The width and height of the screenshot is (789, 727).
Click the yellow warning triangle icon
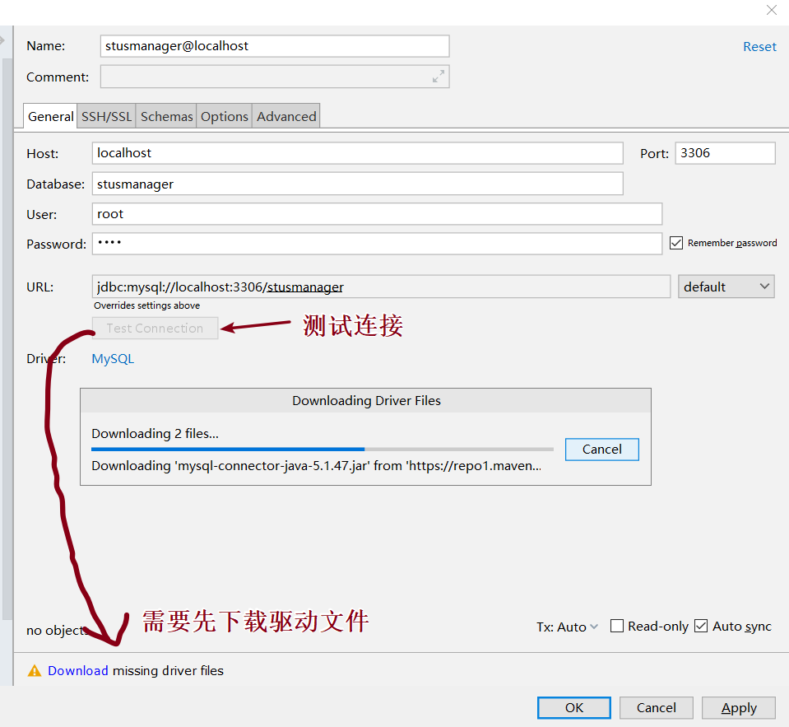[x=35, y=671]
